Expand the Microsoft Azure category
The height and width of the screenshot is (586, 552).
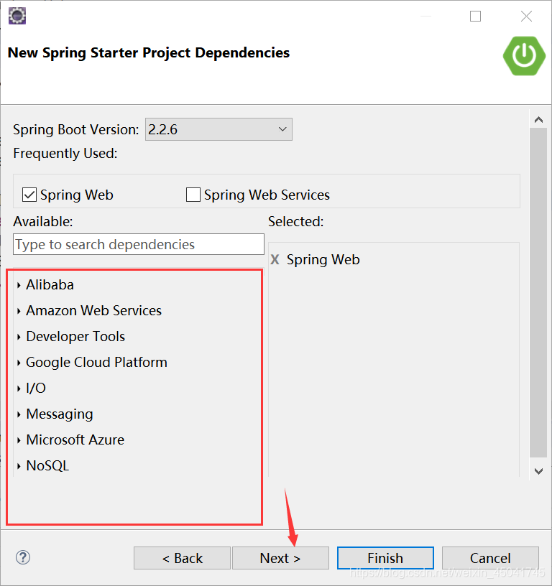pos(19,440)
